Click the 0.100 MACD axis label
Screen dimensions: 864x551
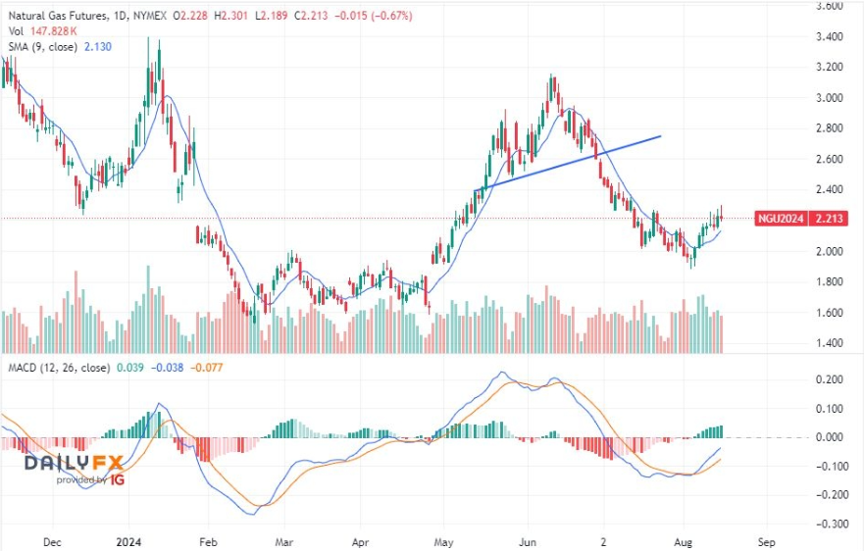[x=829, y=409]
